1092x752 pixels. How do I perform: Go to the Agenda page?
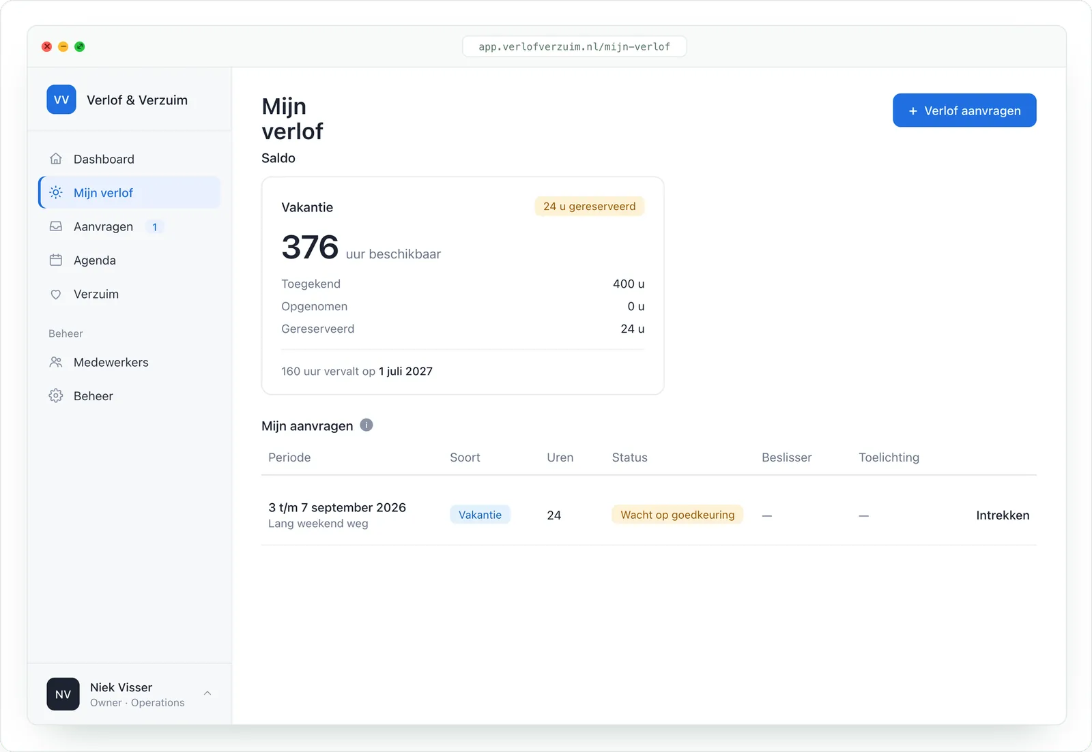tap(130, 260)
